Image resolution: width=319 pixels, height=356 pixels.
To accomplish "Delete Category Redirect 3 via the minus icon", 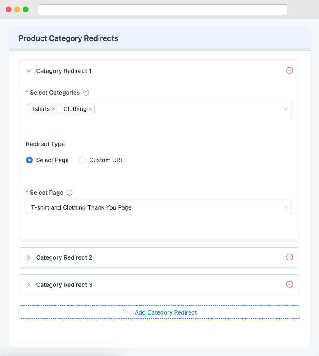I will (x=290, y=284).
